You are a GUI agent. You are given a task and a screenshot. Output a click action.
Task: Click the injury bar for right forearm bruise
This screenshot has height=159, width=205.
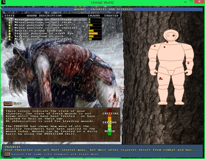click(x=95, y=31)
